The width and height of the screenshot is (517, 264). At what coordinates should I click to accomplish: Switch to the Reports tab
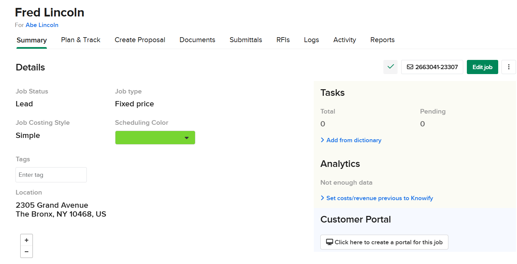[382, 40]
